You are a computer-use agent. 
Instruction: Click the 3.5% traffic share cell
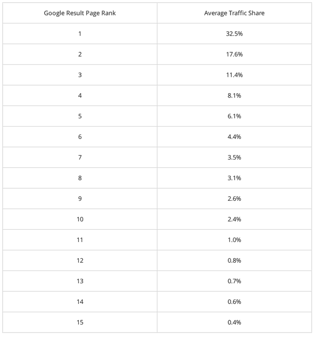[x=234, y=157]
